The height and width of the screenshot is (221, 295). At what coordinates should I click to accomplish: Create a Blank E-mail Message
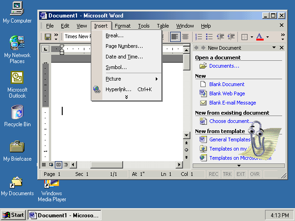(x=232, y=103)
